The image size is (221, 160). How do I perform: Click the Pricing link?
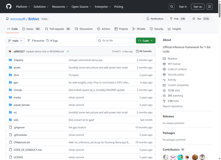coord(118,7)
